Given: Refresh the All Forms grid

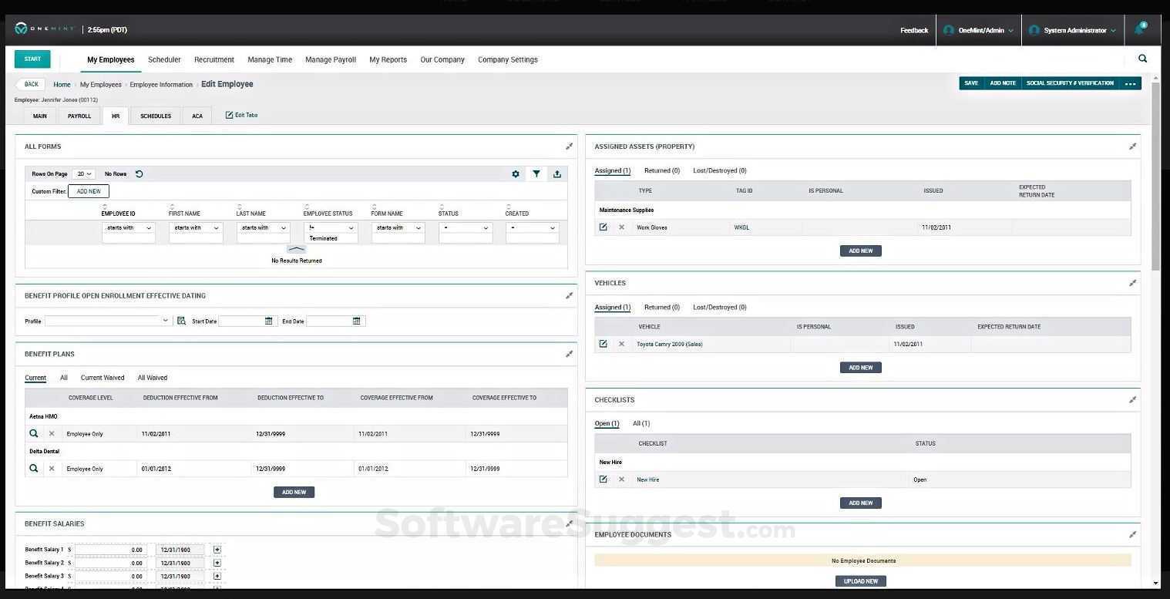Looking at the screenshot, I should pyautogui.click(x=140, y=174).
